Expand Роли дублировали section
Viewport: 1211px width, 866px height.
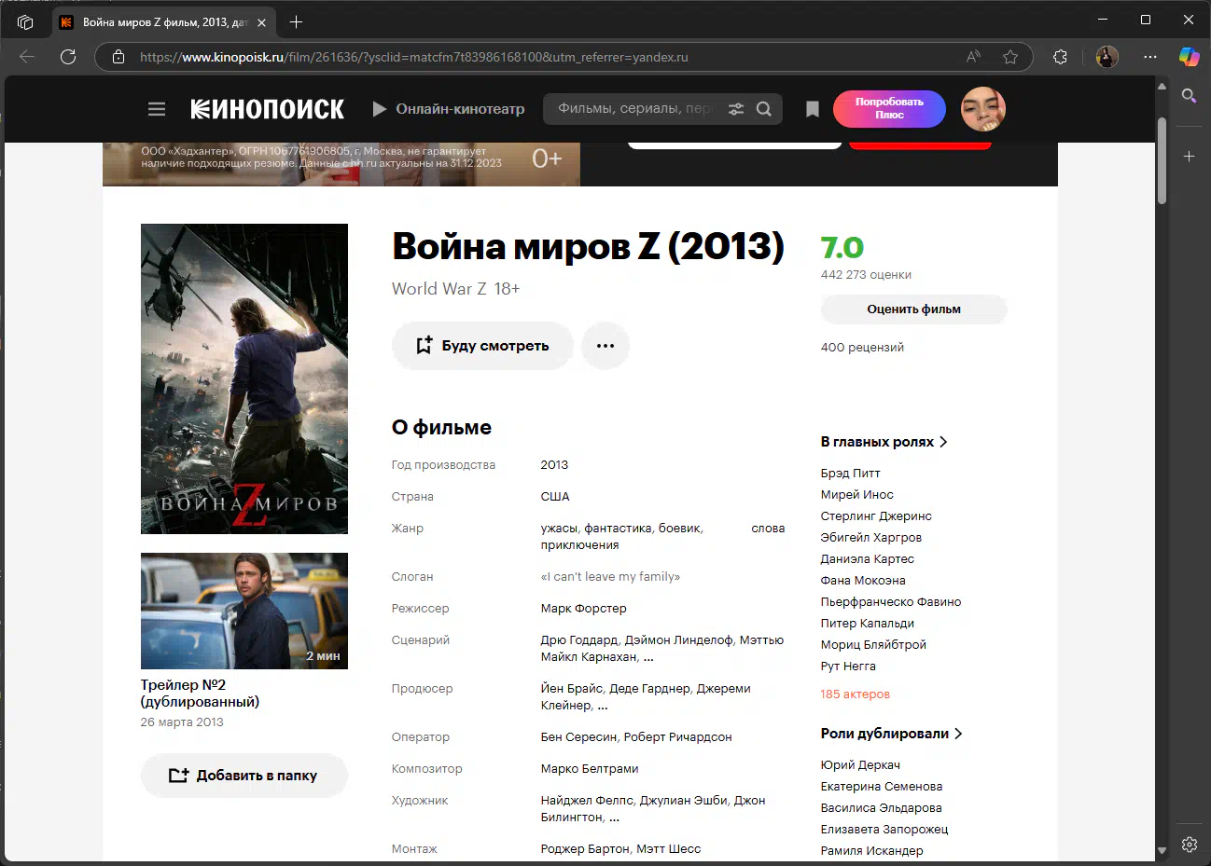click(891, 734)
